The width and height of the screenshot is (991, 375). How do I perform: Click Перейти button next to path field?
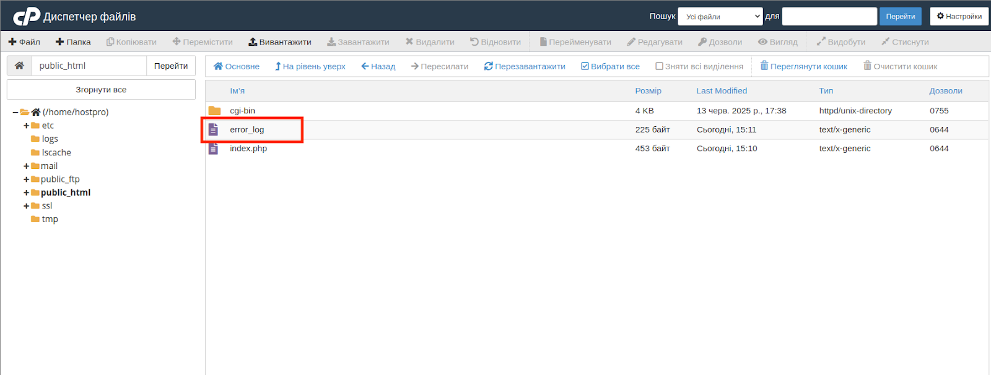coord(171,66)
